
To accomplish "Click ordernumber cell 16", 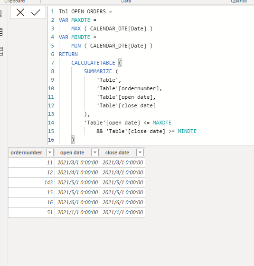I will coord(31,202).
